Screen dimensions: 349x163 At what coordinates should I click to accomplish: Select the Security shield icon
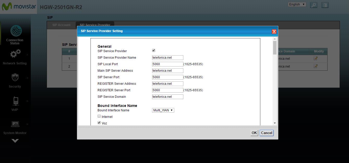tap(15, 77)
